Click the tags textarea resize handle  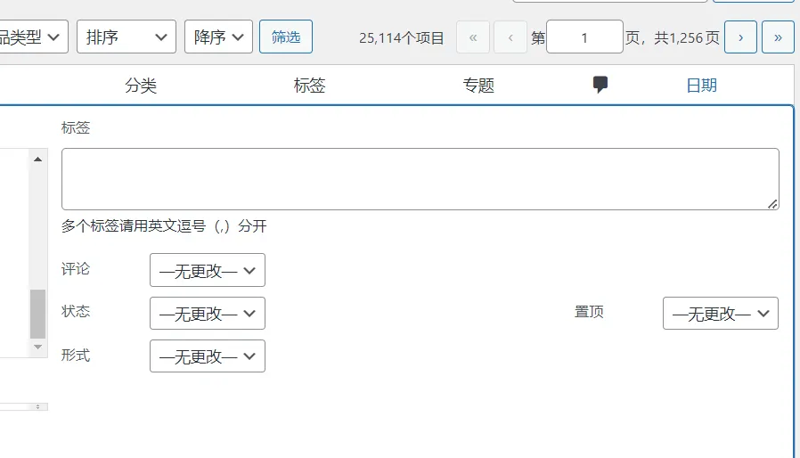click(x=772, y=204)
